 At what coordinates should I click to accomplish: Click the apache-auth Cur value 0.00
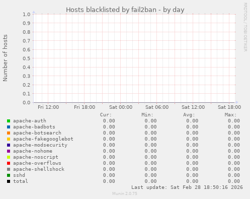click(x=109, y=121)
